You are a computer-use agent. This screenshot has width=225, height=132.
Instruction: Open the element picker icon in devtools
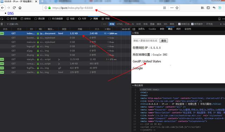[x=2, y=19]
